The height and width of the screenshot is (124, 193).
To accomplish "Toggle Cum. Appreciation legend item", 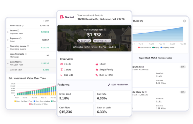I will pyautogui.click(x=42, y=101).
